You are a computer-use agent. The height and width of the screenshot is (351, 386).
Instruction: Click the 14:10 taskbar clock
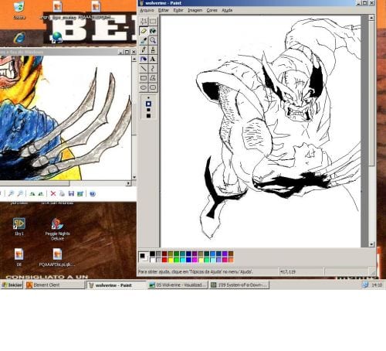coord(377,285)
